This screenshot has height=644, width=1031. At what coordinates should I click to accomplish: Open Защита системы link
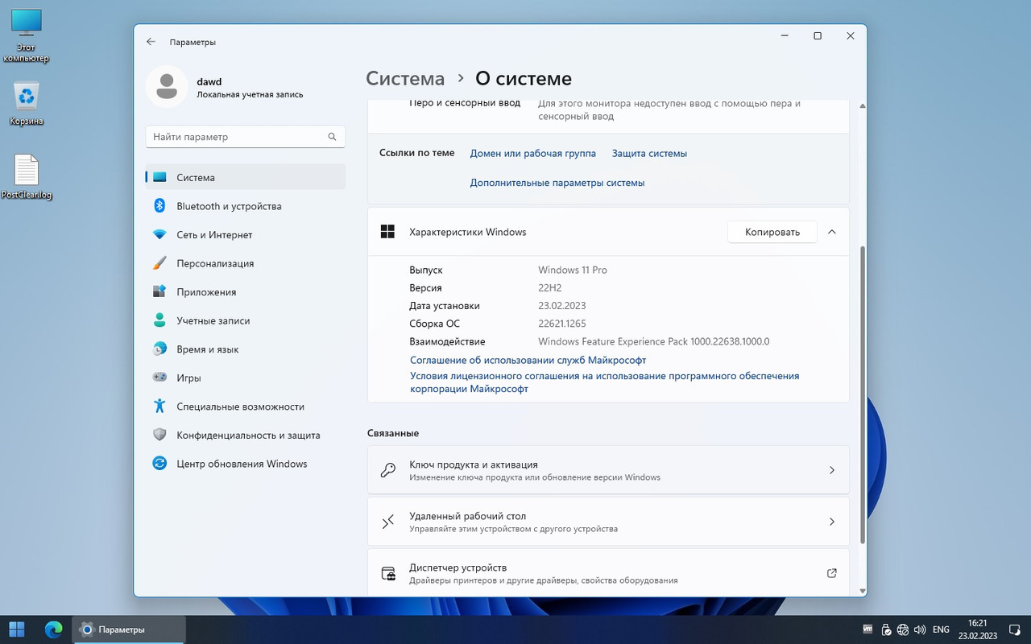tap(649, 153)
